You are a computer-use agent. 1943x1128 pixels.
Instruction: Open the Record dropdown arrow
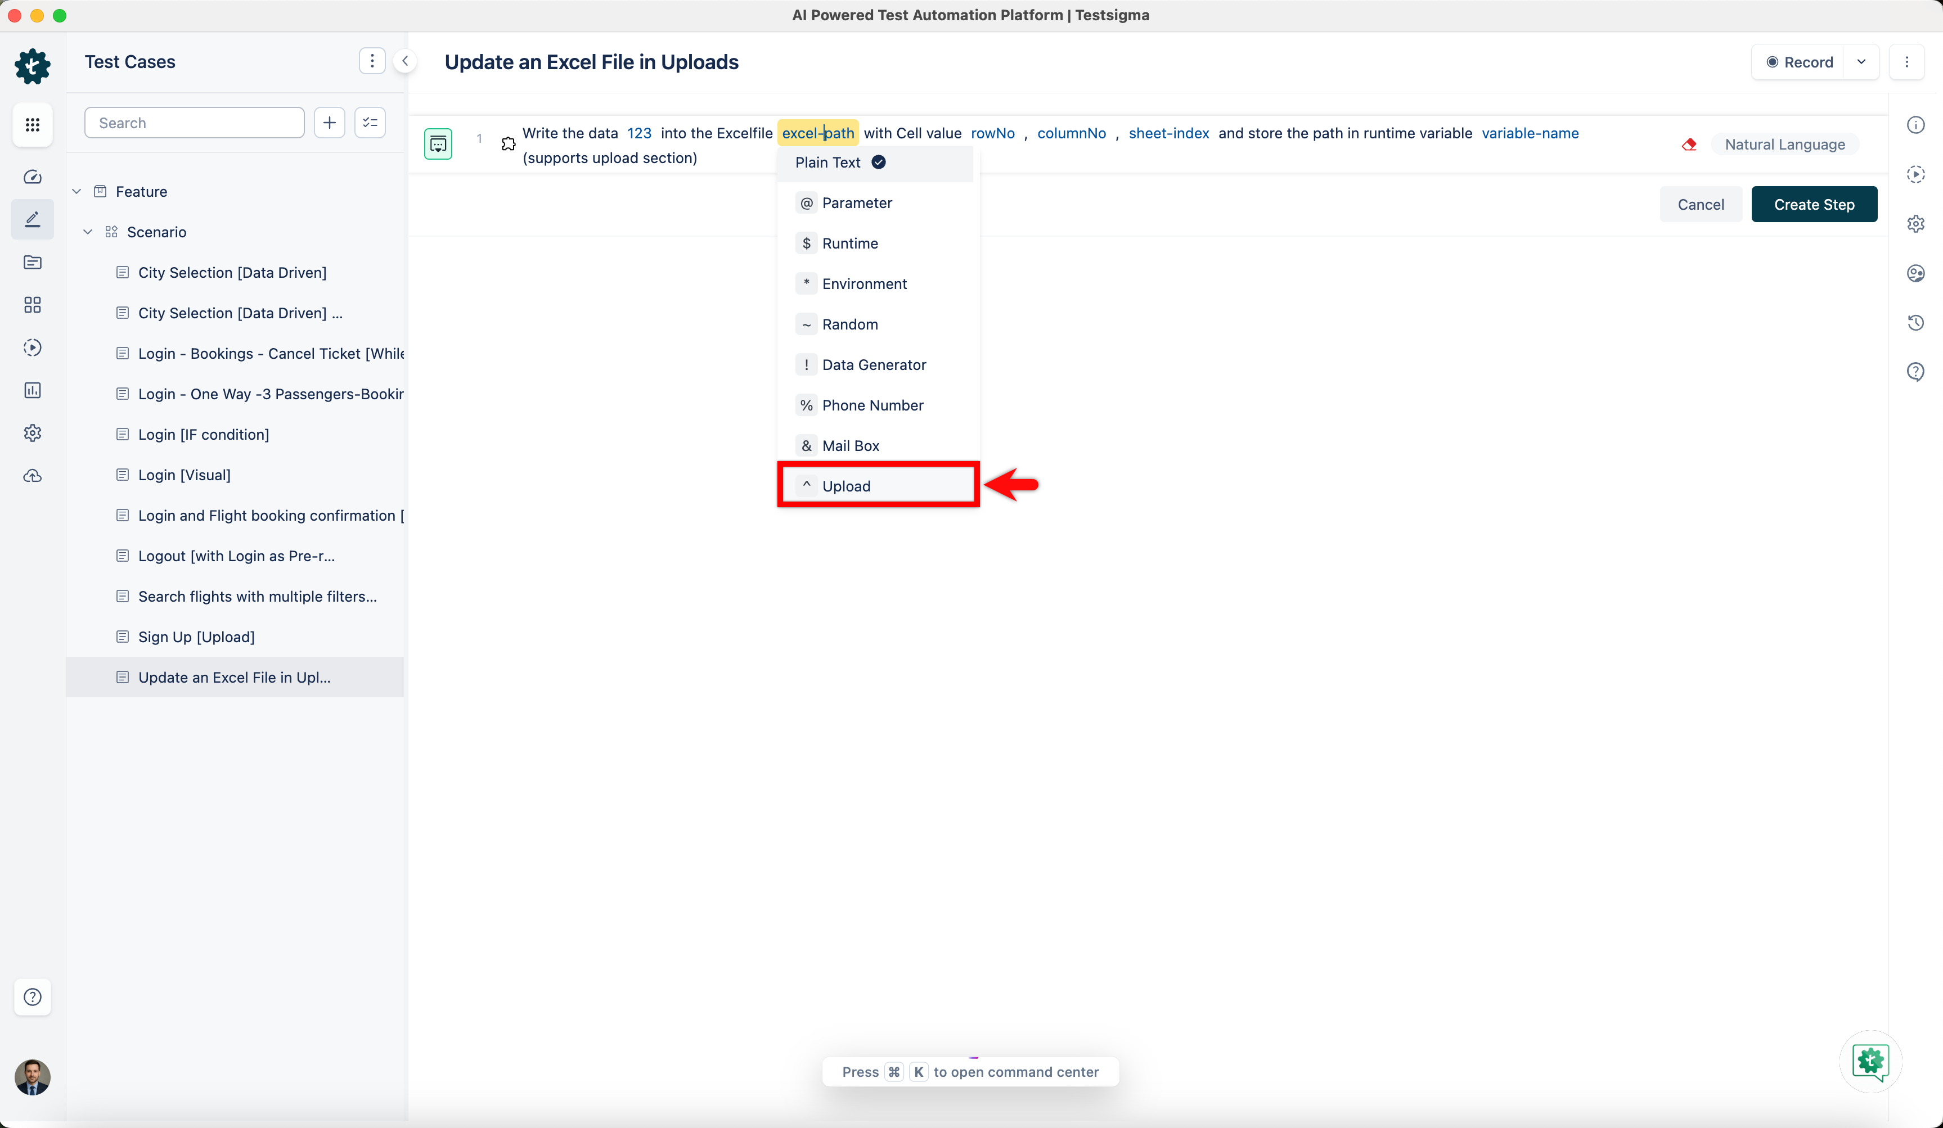point(1861,62)
